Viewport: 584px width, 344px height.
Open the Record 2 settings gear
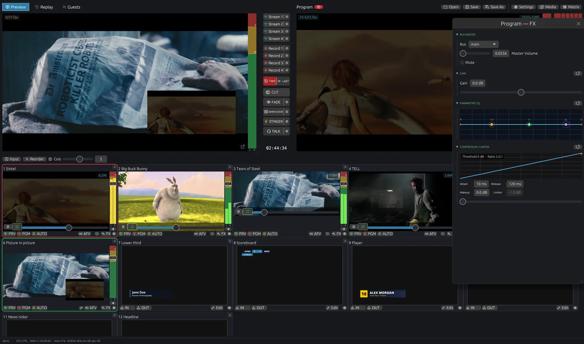[287, 56]
